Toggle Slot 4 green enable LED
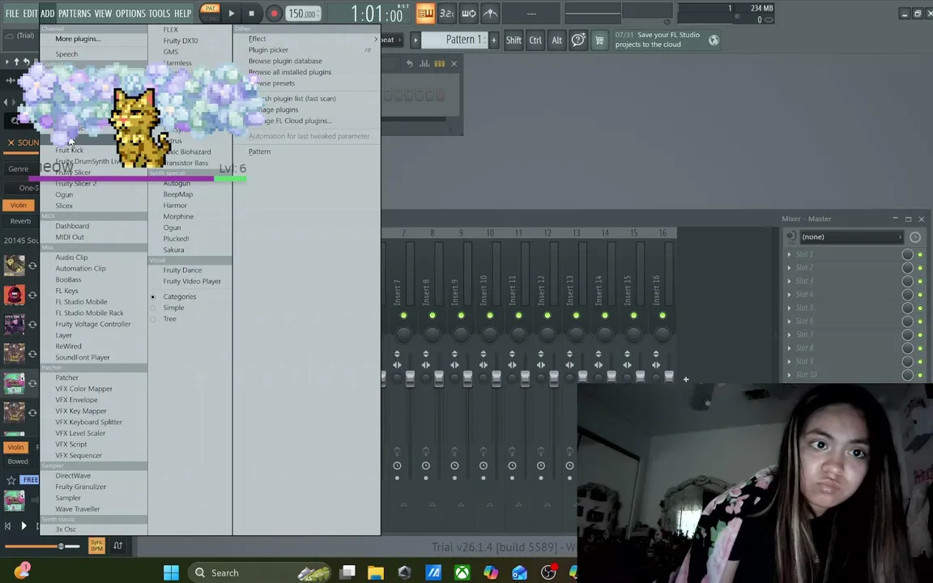The image size is (933, 583). [920, 295]
